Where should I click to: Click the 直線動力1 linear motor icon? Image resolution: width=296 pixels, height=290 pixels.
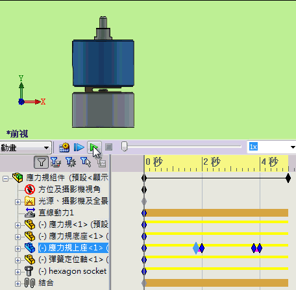tap(30, 213)
